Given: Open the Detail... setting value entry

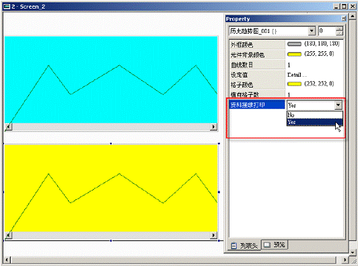Looking at the screenshot, I should 297,75.
